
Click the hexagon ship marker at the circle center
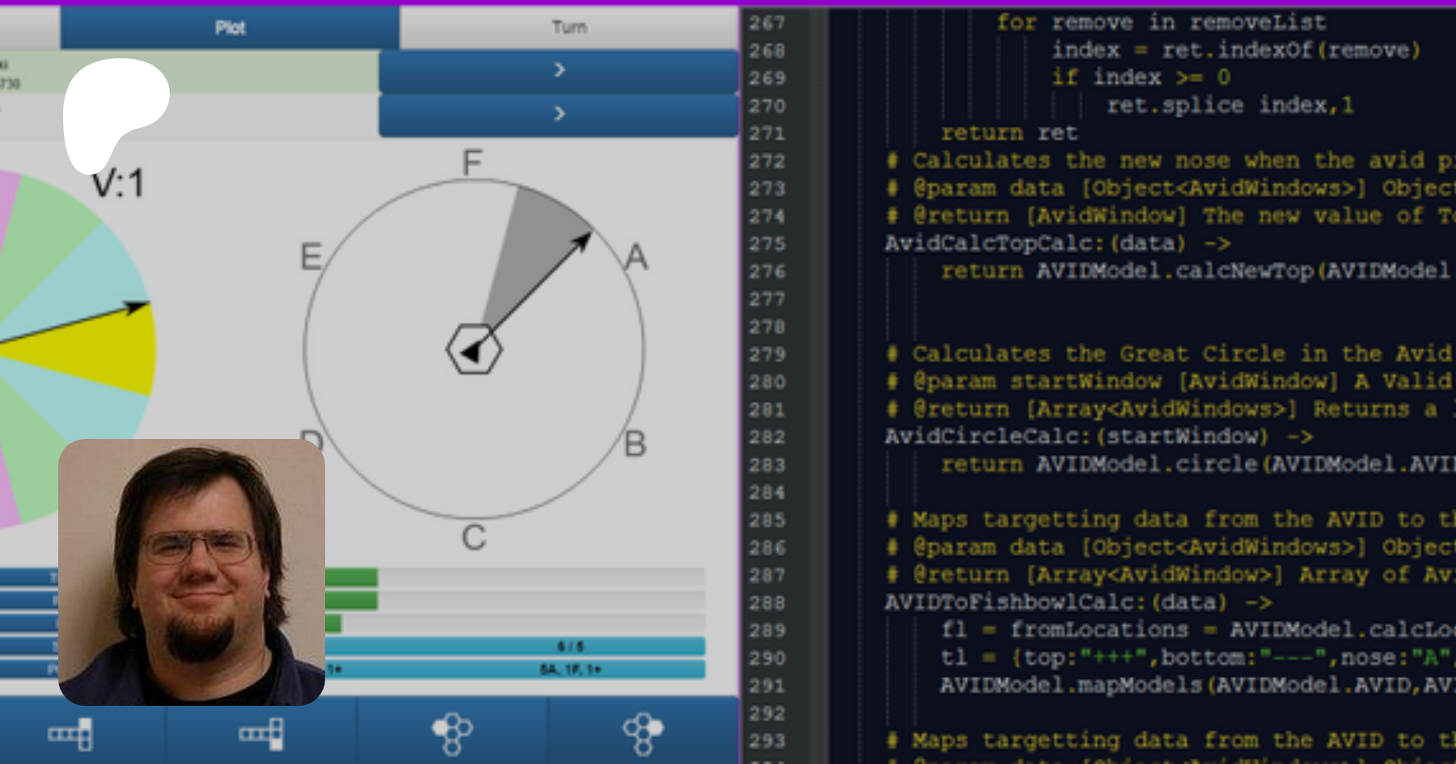coord(474,349)
